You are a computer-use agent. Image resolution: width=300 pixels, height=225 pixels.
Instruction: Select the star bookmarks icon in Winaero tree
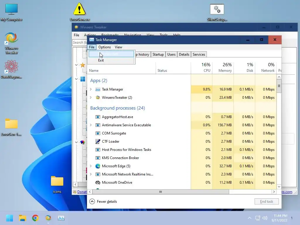pos(83,65)
